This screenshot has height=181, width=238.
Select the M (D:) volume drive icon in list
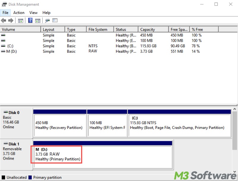click(x=3, y=52)
